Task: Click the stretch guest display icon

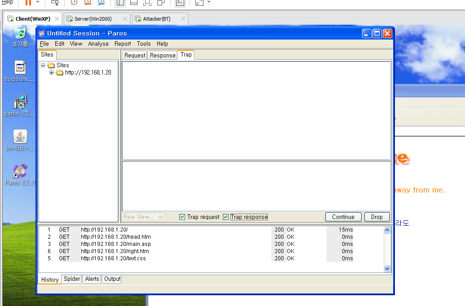Action: click(199, 3)
